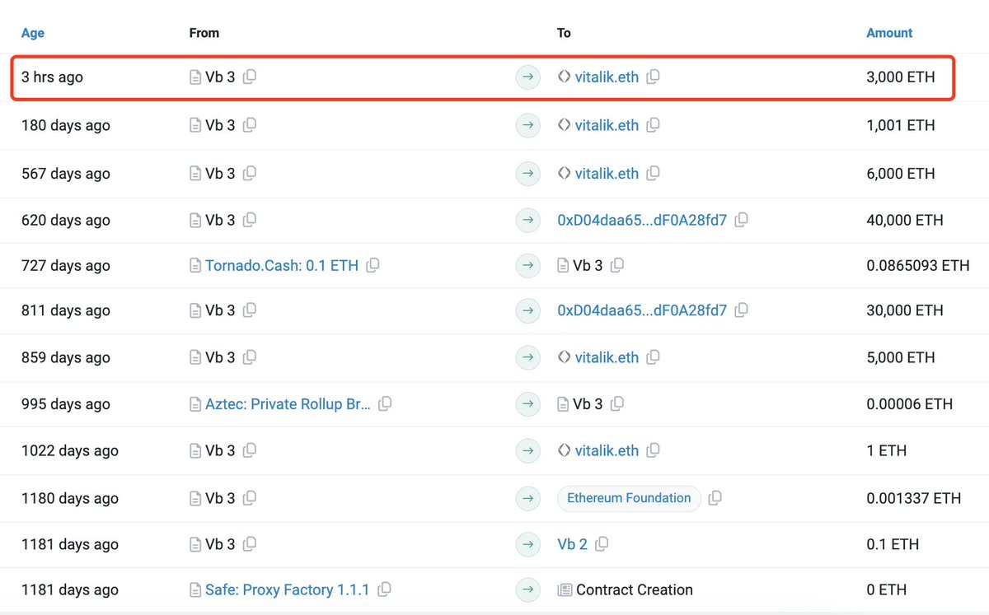The height and width of the screenshot is (615, 989).
Task: Open the Vb 2 address link
Action: tap(573, 544)
